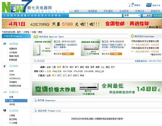The image size is (162, 126).
Task: Open 空调 in sidebar
Action: coord(11,97)
